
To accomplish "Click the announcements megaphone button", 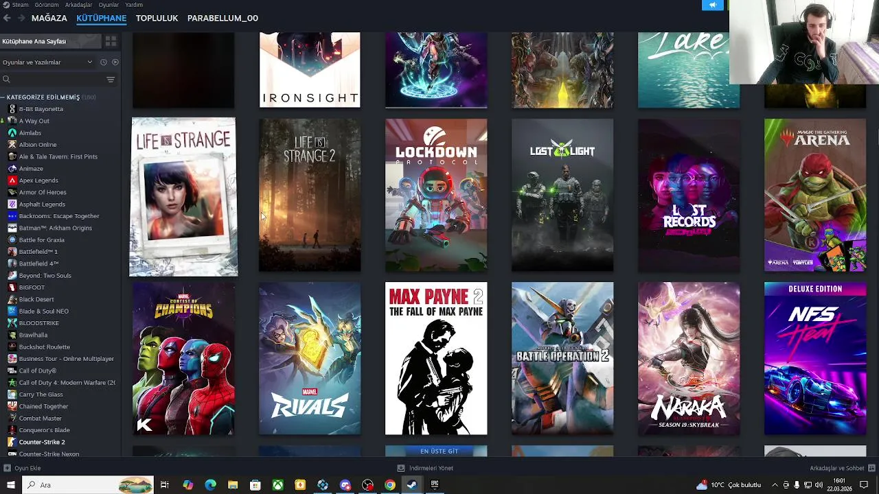I will point(712,5).
